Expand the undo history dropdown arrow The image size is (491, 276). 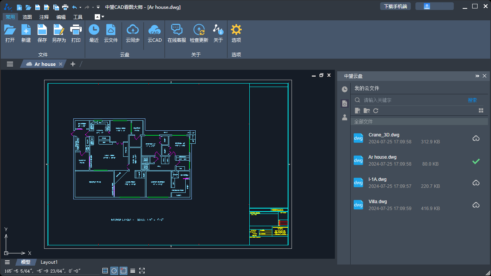coord(80,7)
